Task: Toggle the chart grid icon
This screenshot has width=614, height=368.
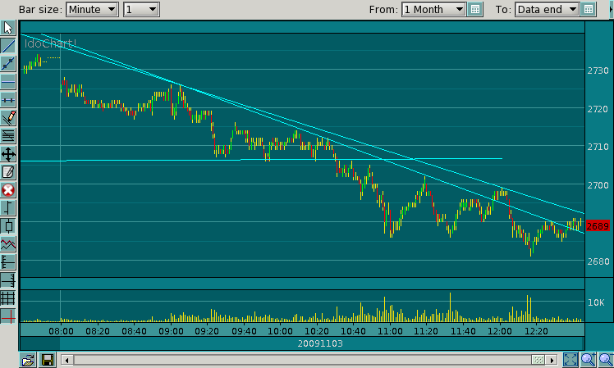Action: [8, 298]
